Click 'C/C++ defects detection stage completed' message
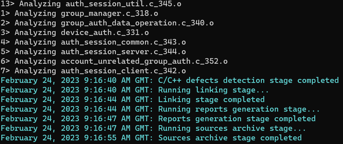The width and height of the screenshot is (343, 144). pos(249,81)
